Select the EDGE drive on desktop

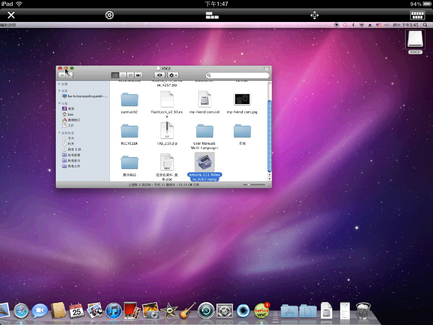(x=415, y=41)
